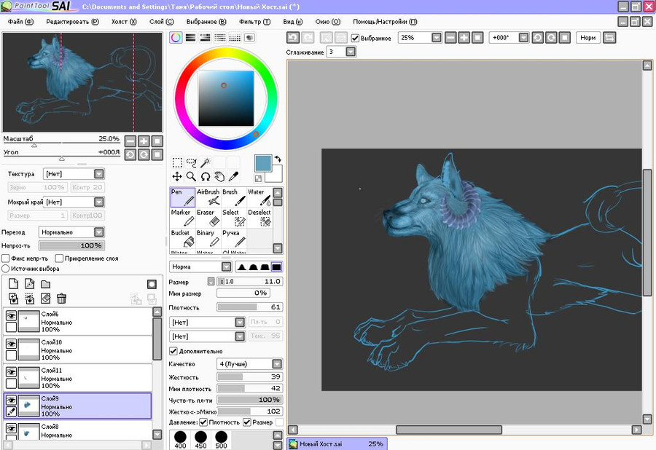Select the Water tool
656x450 pixels.
coord(259,197)
